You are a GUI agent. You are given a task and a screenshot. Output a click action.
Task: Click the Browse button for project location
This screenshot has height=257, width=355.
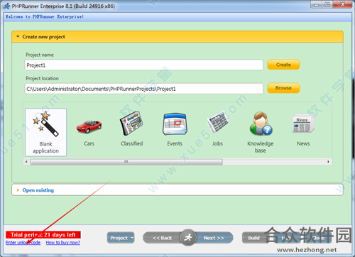283,88
